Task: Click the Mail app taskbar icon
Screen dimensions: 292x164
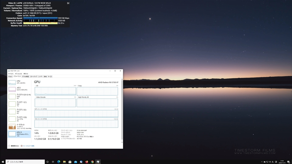Action: tap(76, 162)
